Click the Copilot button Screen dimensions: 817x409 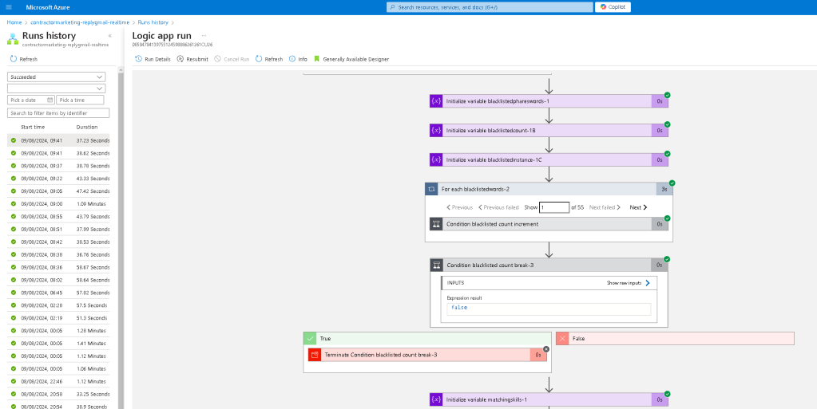[613, 7]
